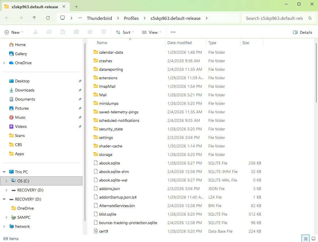Click the Rename icon in toolbar
The width and height of the screenshot is (318, 242).
[76, 32]
